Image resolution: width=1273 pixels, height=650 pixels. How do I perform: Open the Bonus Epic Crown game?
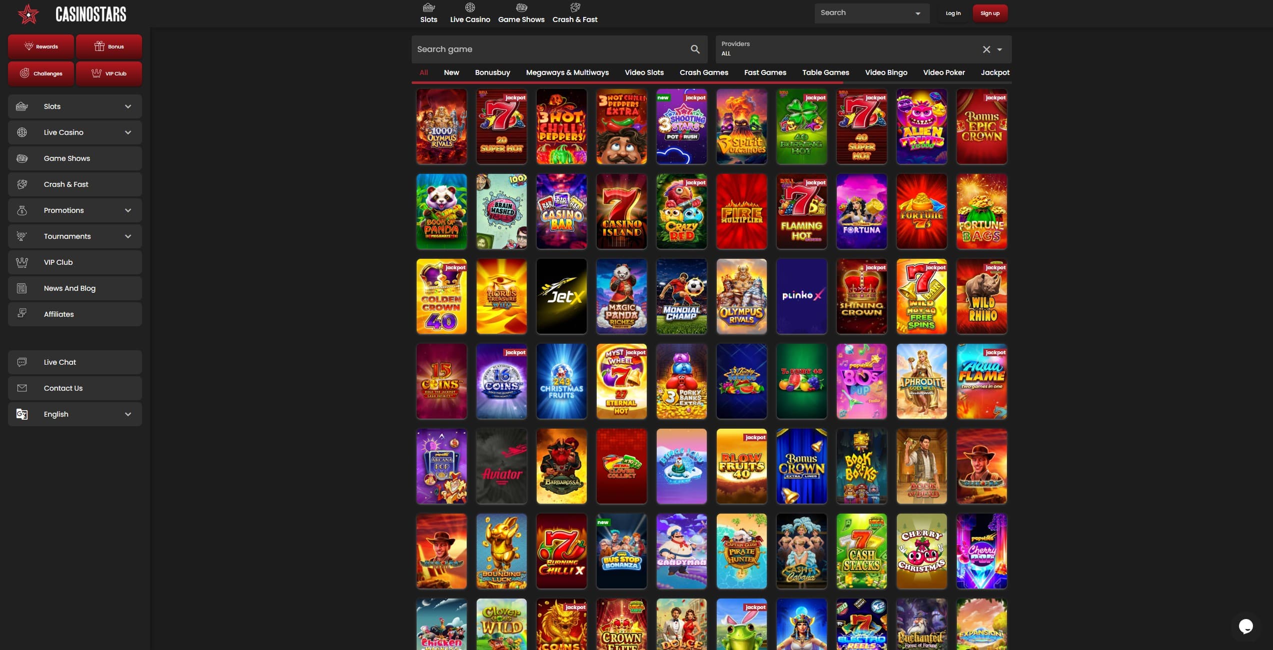981,126
